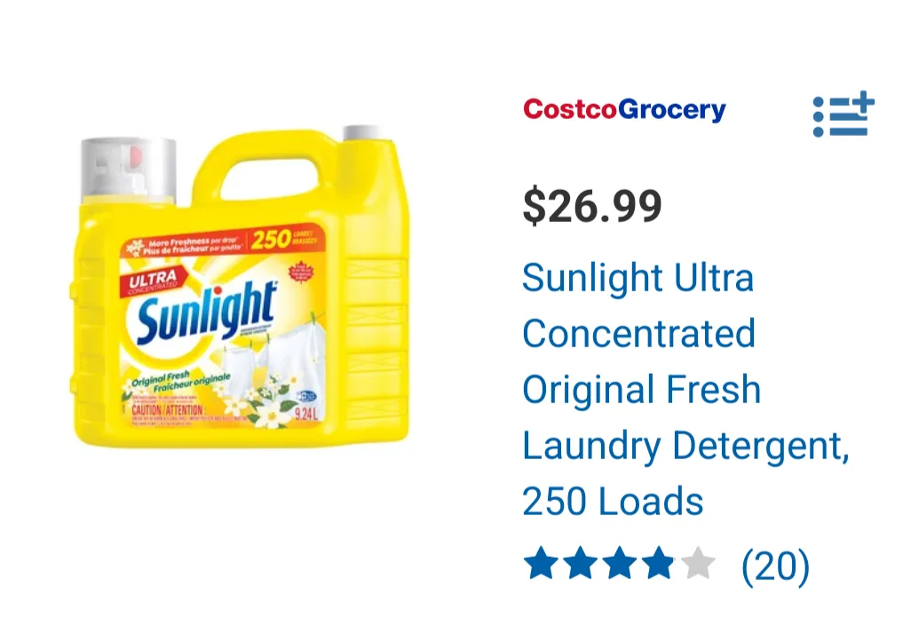
Task: Click the grey unfilled fifth star
Action: 698,563
